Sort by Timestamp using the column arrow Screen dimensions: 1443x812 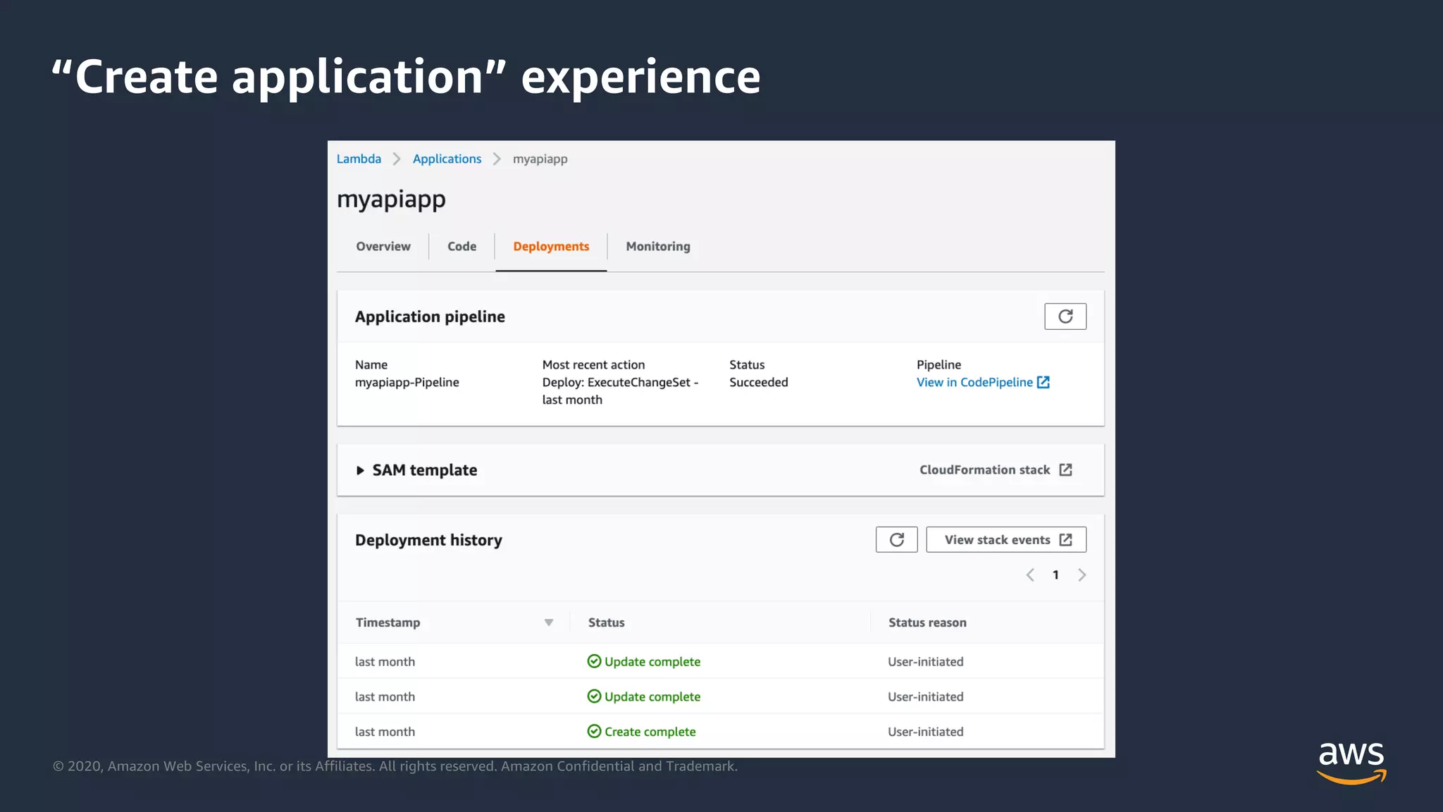[549, 622]
